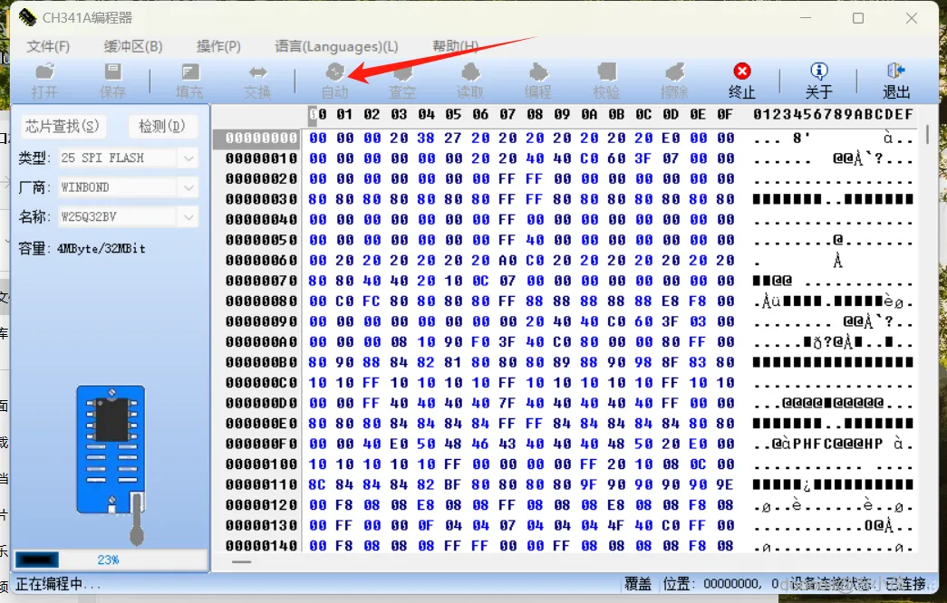
Task: Select address row 00000010
Action: pyautogui.click(x=262, y=158)
